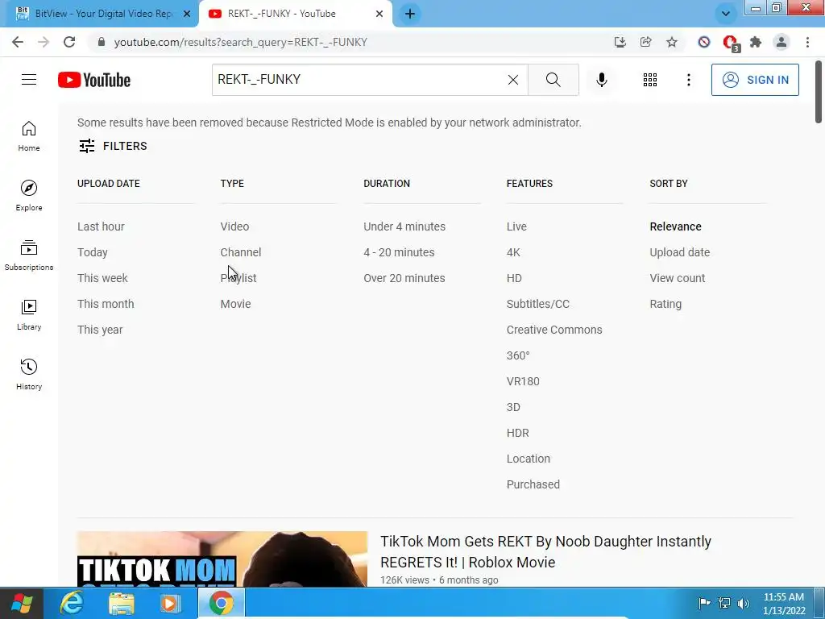Open the YouTube hamburger guide menu

[x=29, y=80]
